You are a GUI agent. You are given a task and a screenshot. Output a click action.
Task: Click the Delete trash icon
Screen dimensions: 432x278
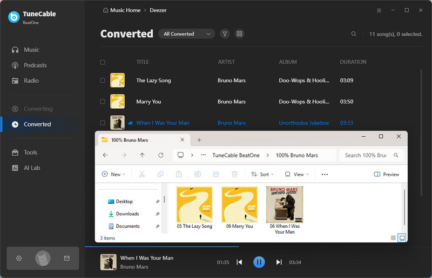click(x=234, y=174)
